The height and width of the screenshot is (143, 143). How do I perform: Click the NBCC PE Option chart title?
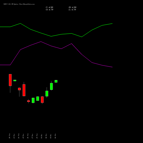coord(19,4)
